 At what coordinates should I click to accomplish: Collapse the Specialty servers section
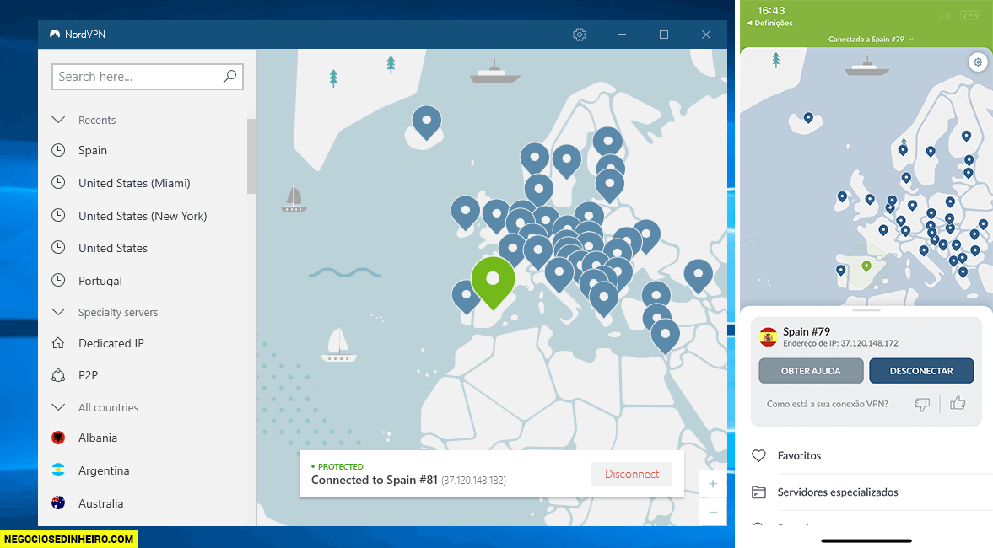tap(58, 312)
